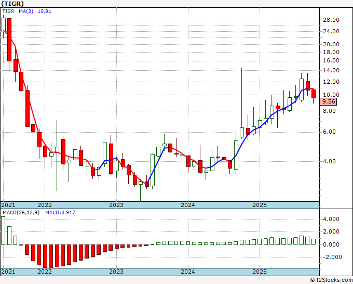Open the 12Stocks.com copyright link
The height and width of the screenshot is (284, 353).
pyautogui.click(x=331, y=280)
